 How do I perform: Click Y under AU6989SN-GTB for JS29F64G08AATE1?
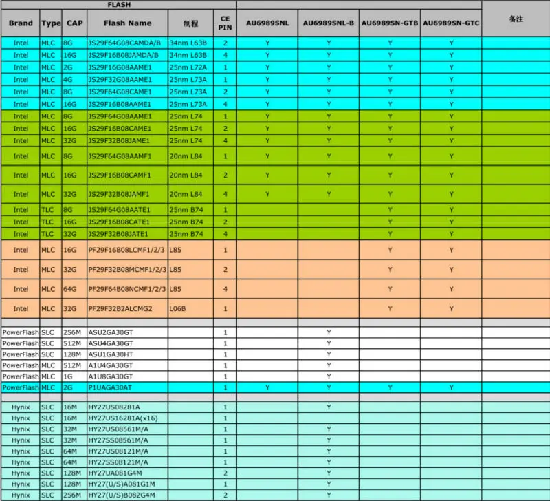click(x=390, y=210)
